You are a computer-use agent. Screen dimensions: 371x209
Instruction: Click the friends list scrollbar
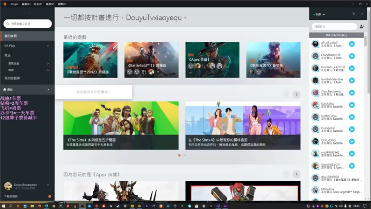[365, 40]
